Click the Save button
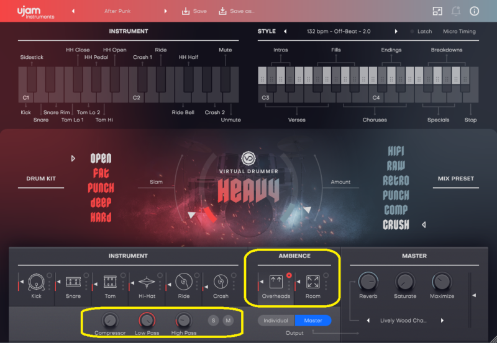497x343 pixels. click(194, 11)
